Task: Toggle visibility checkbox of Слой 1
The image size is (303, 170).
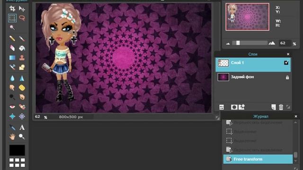Action: [x=286, y=63]
